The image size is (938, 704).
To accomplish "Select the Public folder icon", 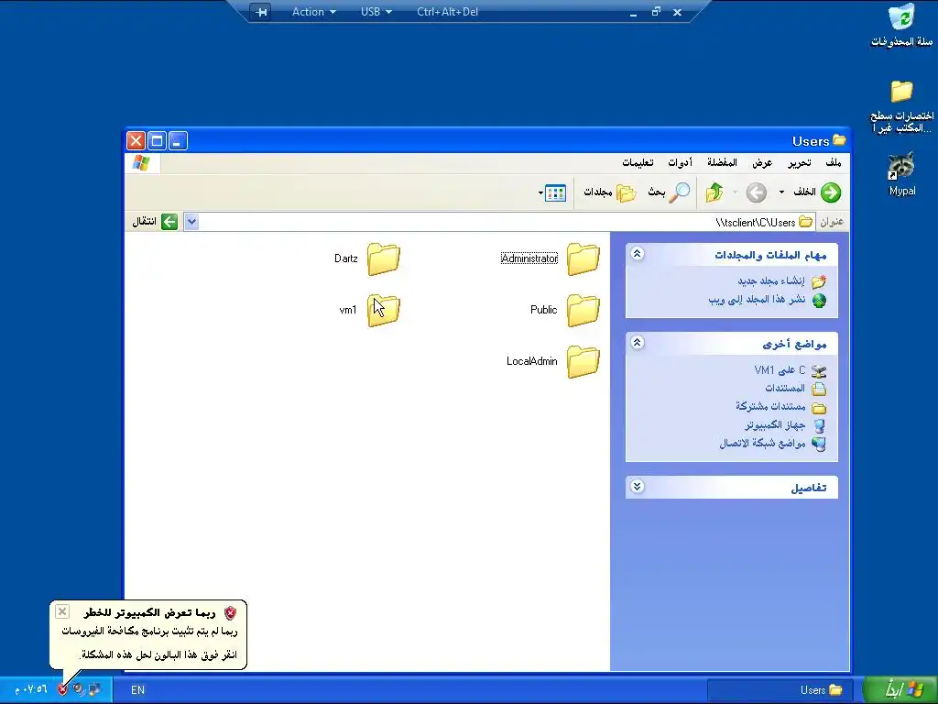I will click(x=584, y=310).
